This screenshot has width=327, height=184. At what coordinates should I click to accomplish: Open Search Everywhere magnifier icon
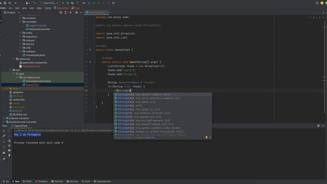(317, 3)
